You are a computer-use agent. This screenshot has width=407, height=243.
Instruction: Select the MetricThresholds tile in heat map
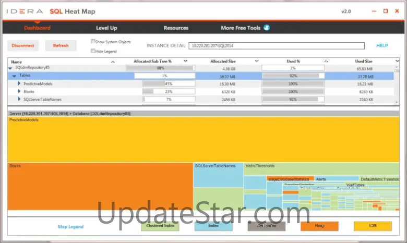(x=321, y=169)
